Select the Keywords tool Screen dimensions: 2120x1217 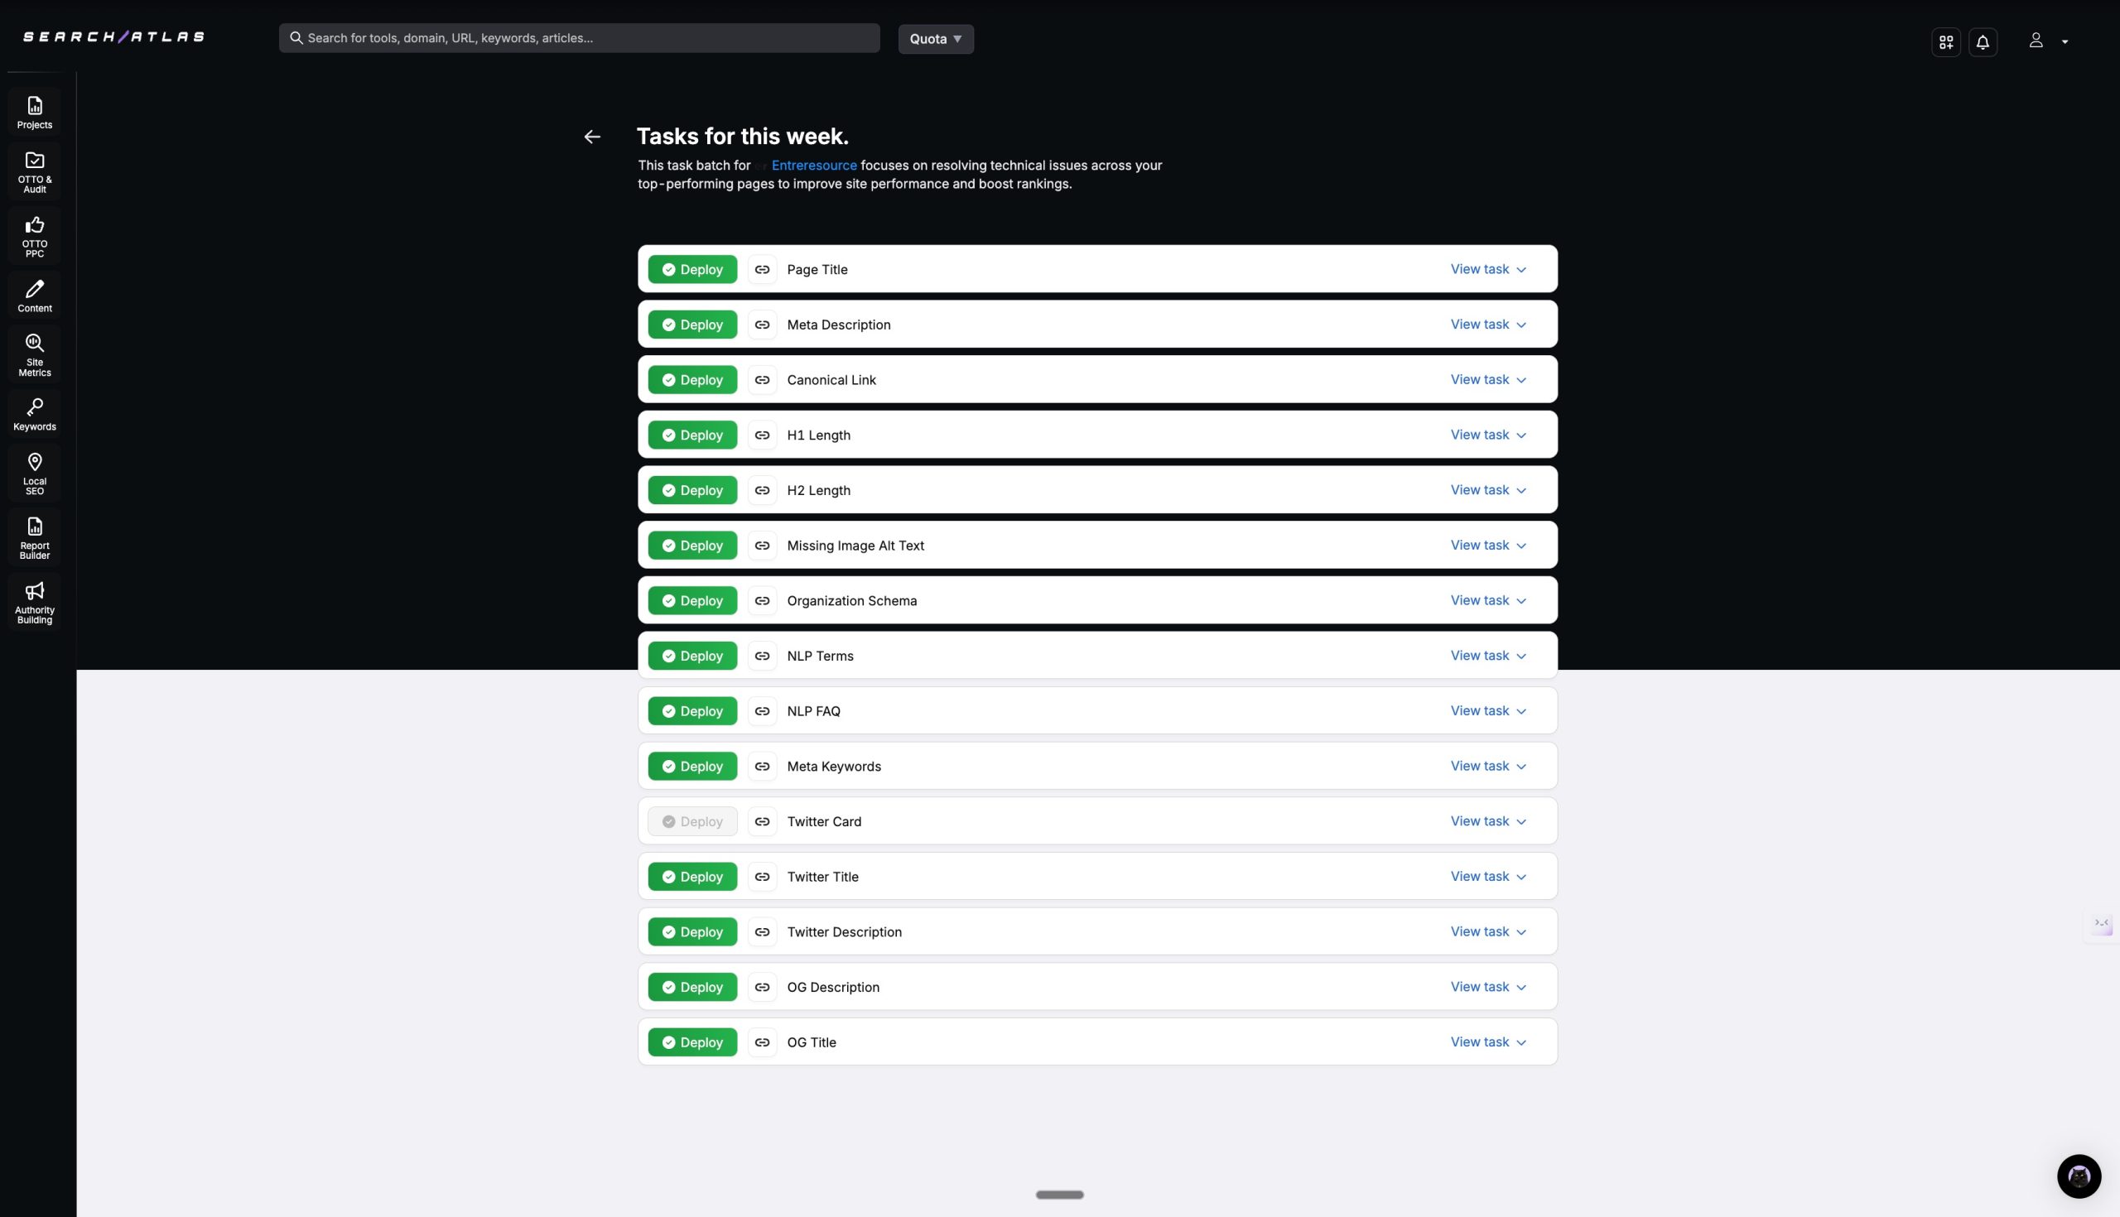33,414
